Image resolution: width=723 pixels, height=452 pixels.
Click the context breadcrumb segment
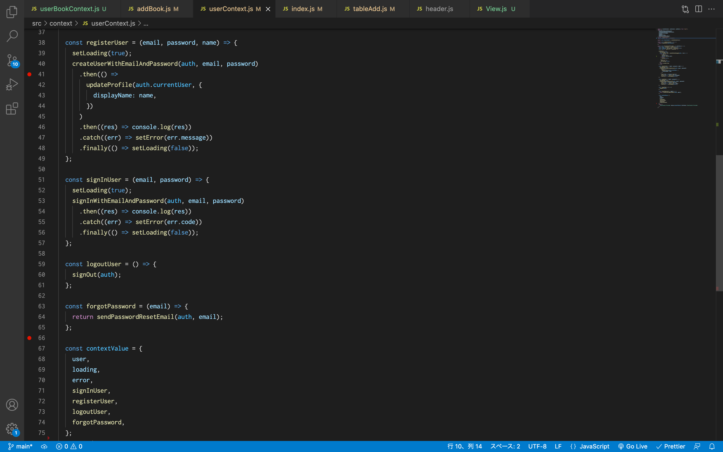coord(61,23)
